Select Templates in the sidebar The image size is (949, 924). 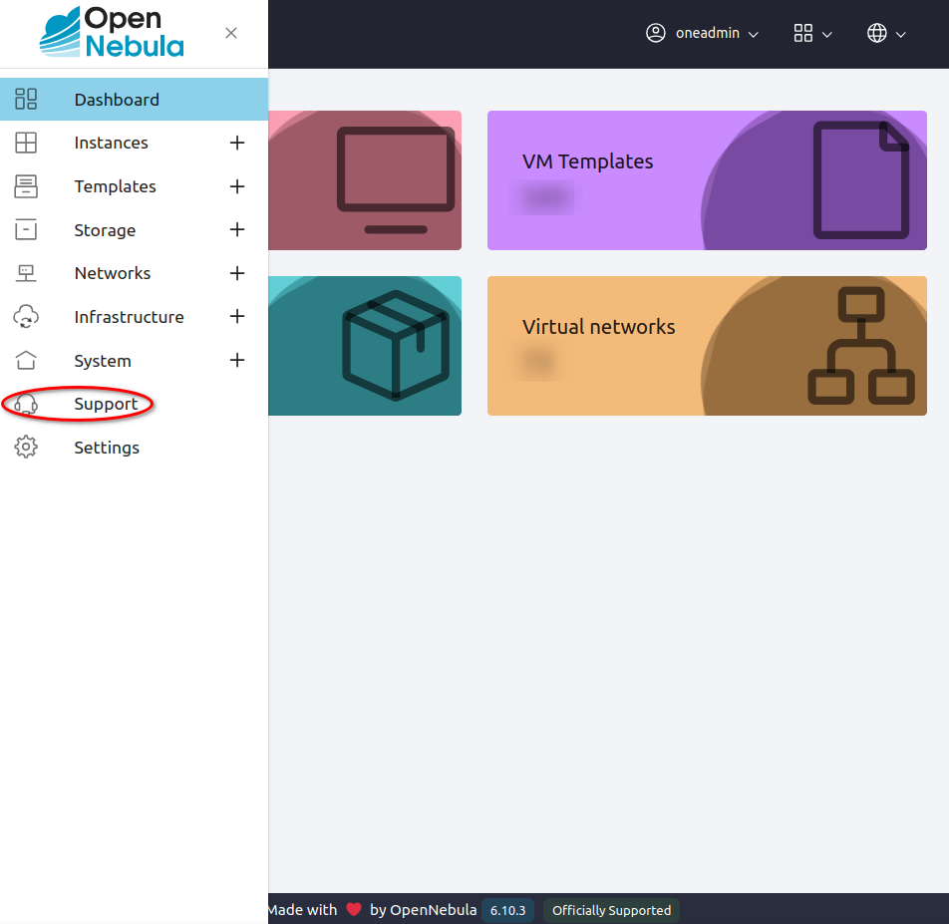[x=115, y=186]
